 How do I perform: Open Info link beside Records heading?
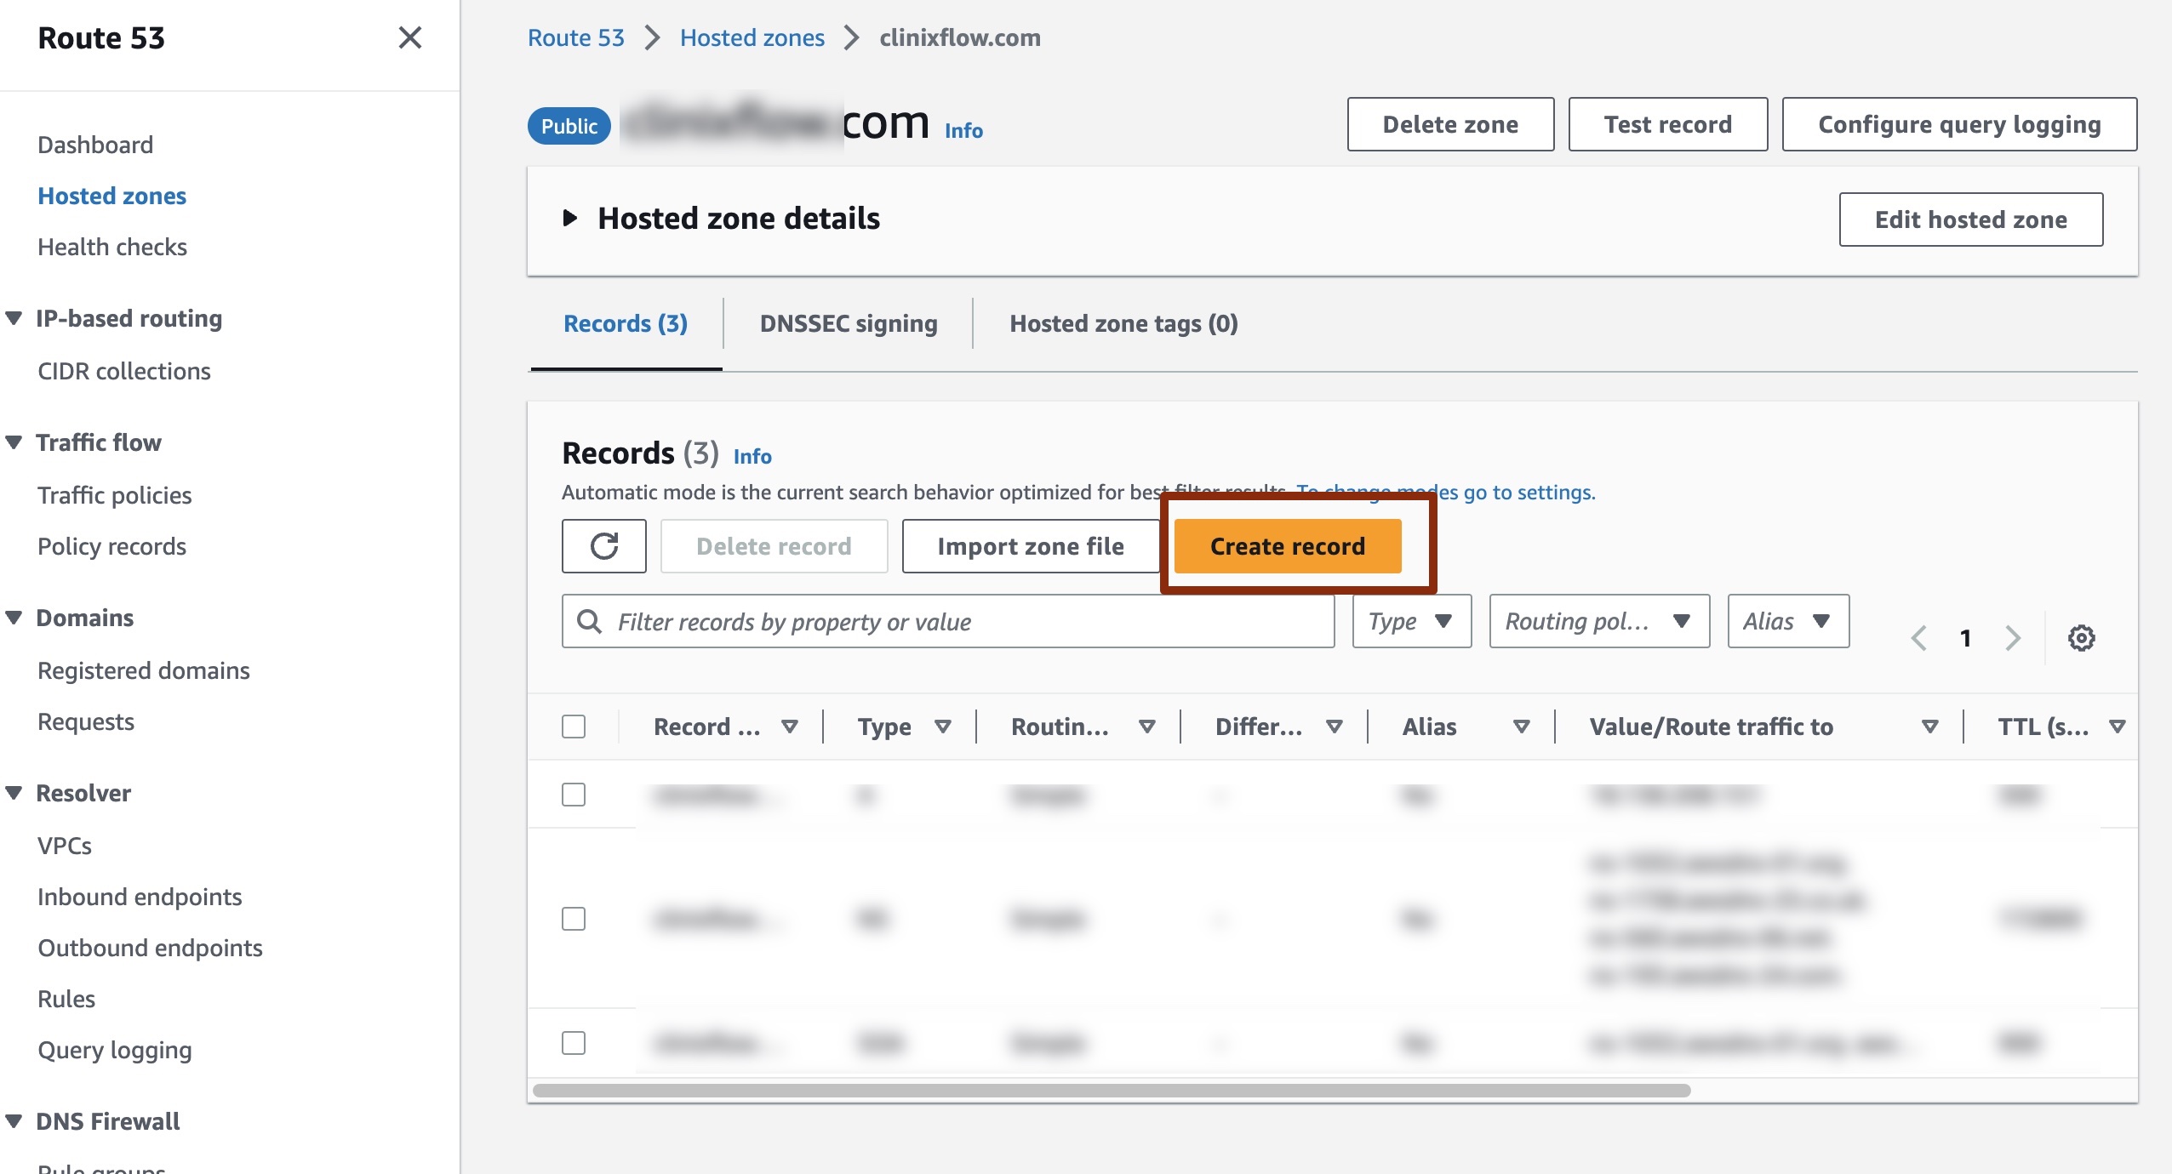pos(752,456)
